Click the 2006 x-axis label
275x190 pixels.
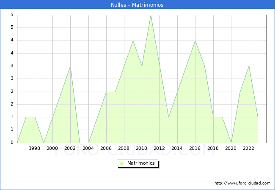point(106,148)
